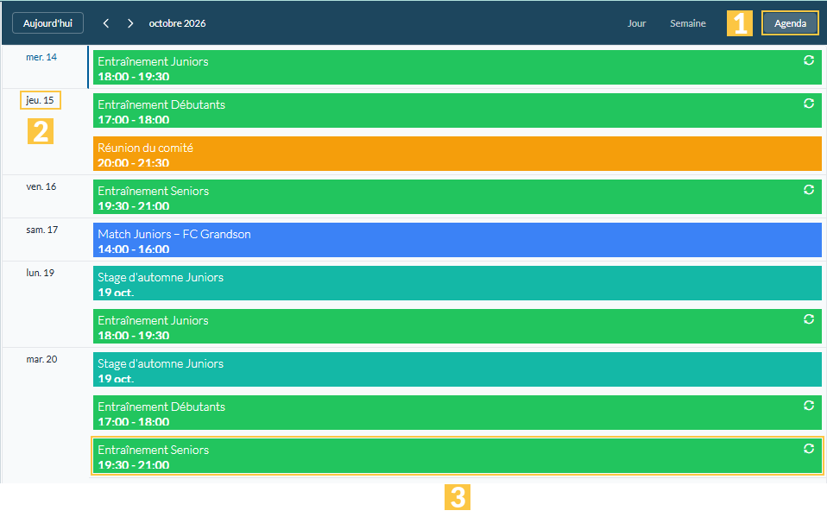
Task: Switch to the Jour view
Action: [x=636, y=23]
